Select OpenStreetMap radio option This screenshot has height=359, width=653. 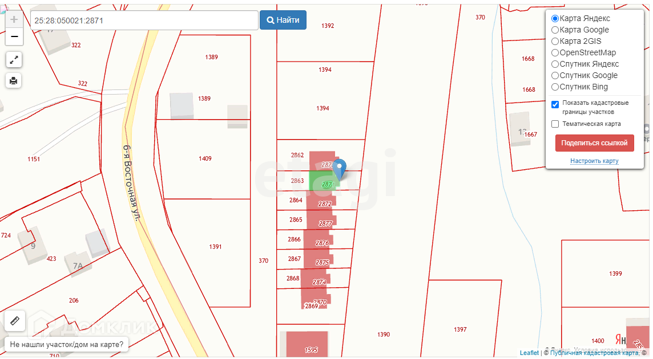point(555,53)
